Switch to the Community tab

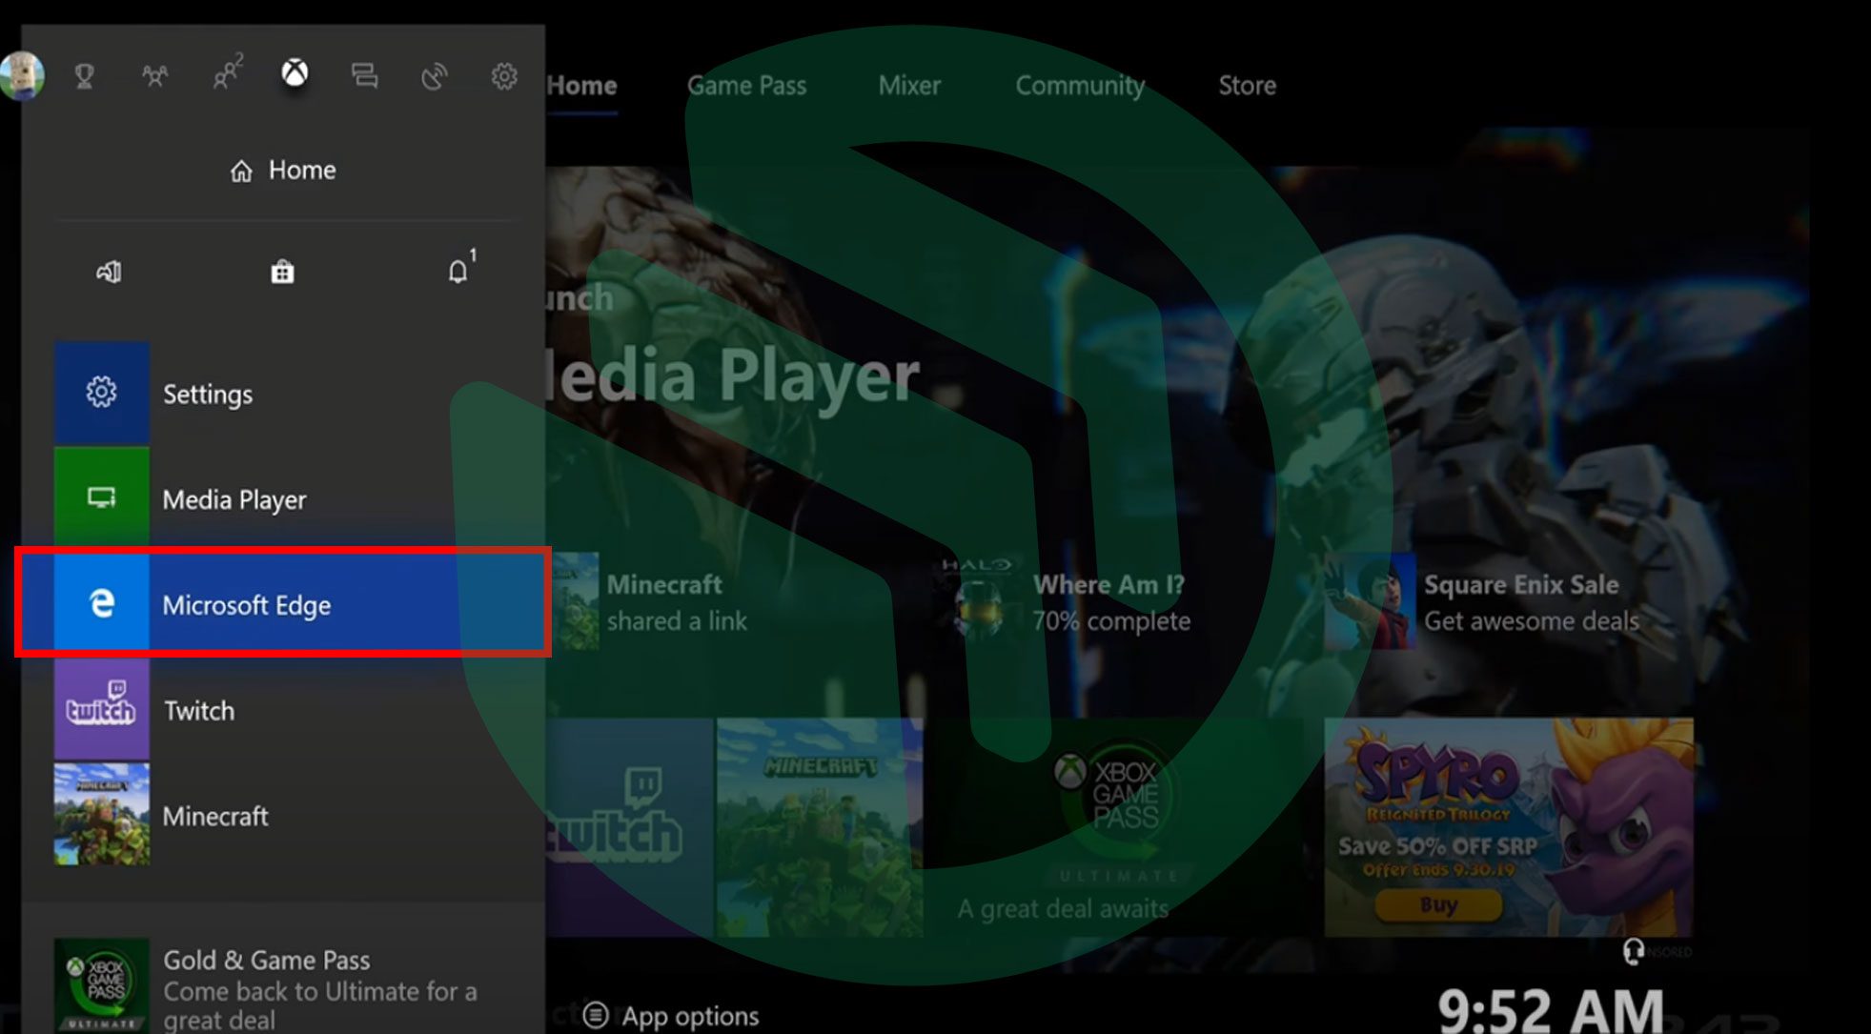[x=1080, y=86]
